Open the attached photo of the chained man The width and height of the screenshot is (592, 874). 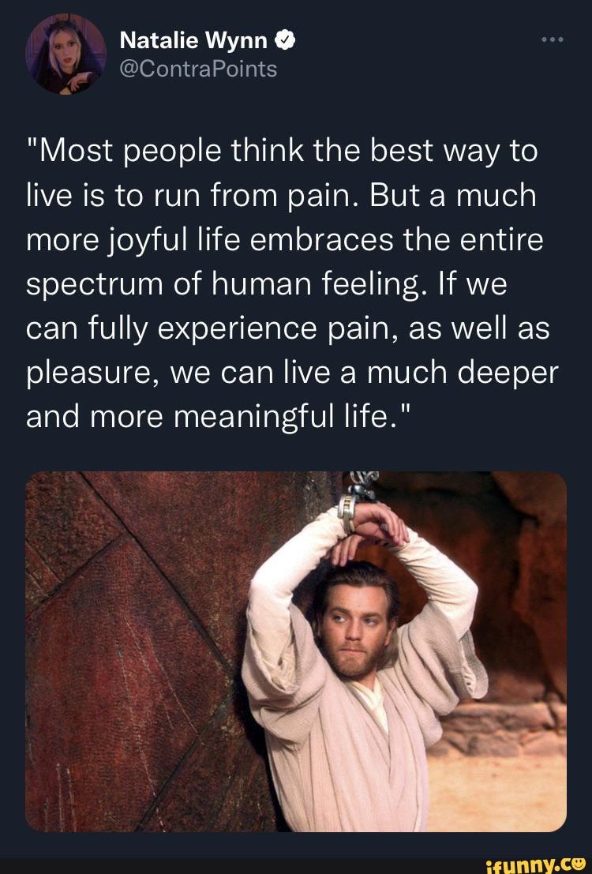coord(296,651)
